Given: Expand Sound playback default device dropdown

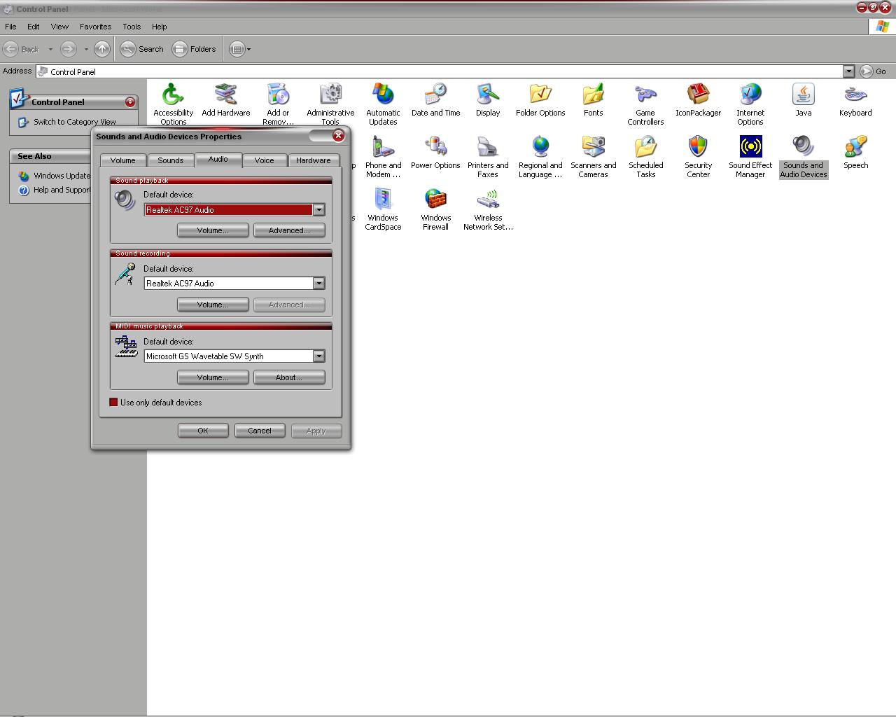Looking at the screenshot, I should click(318, 209).
